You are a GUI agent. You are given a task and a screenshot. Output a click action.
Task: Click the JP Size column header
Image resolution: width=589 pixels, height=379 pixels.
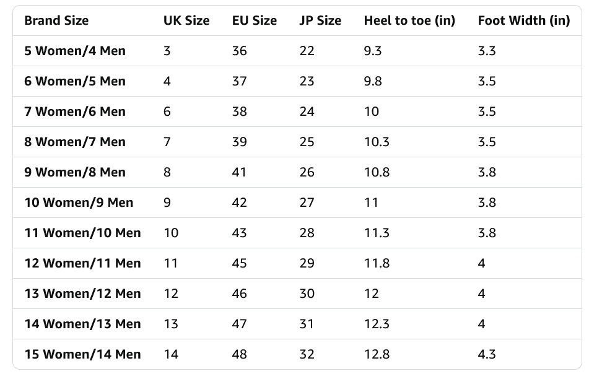click(320, 20)
